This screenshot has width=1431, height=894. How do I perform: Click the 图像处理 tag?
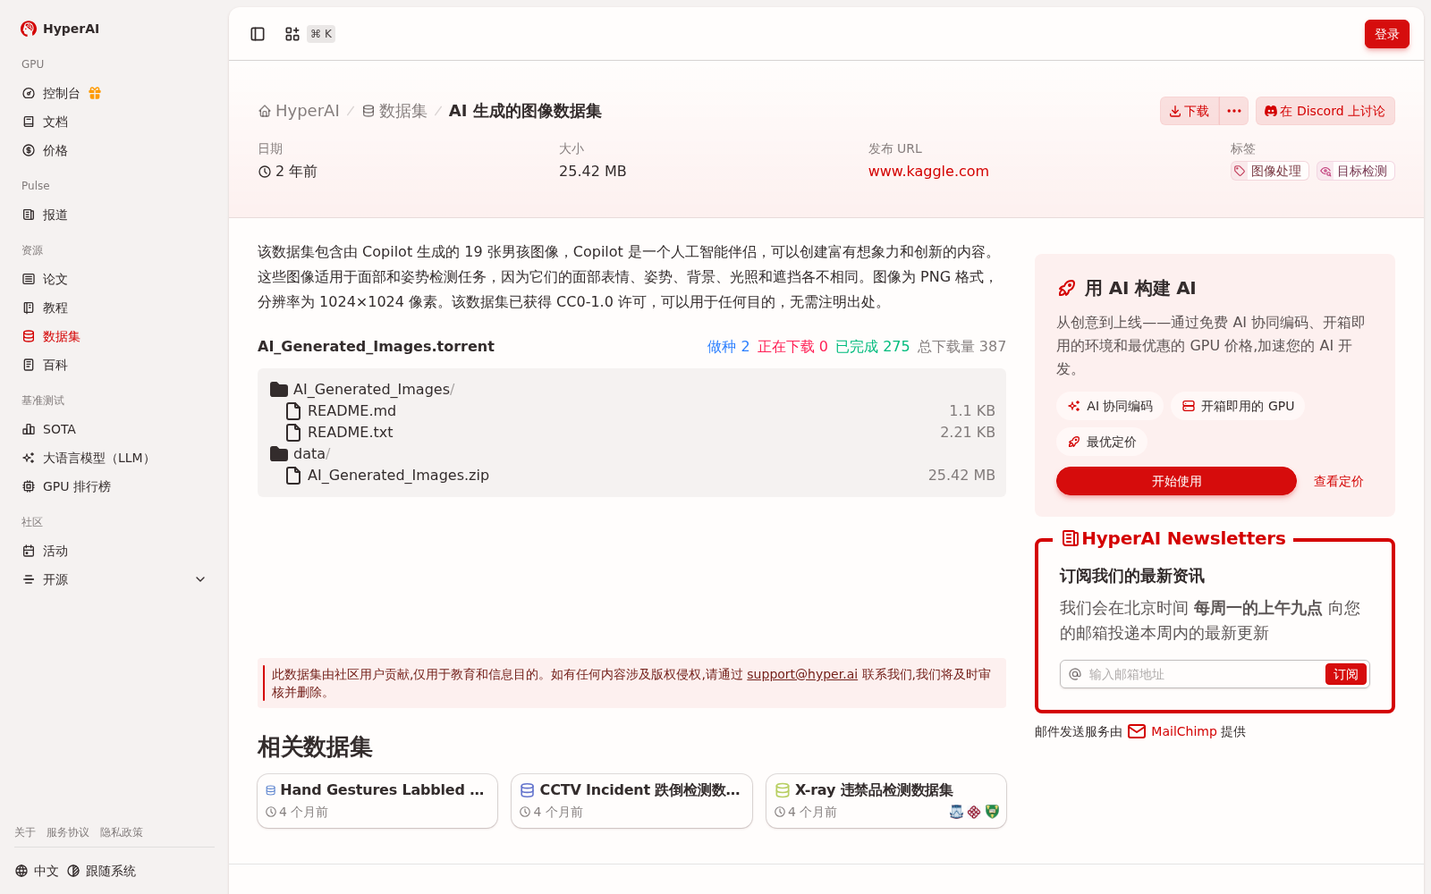[1269, 171]
